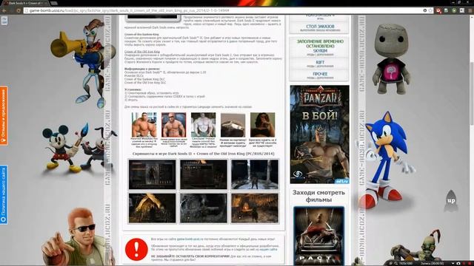Open the RIFT sidebar category
Image resolution: width=474 pixels, height=266 pixels.
pos(319,64)
